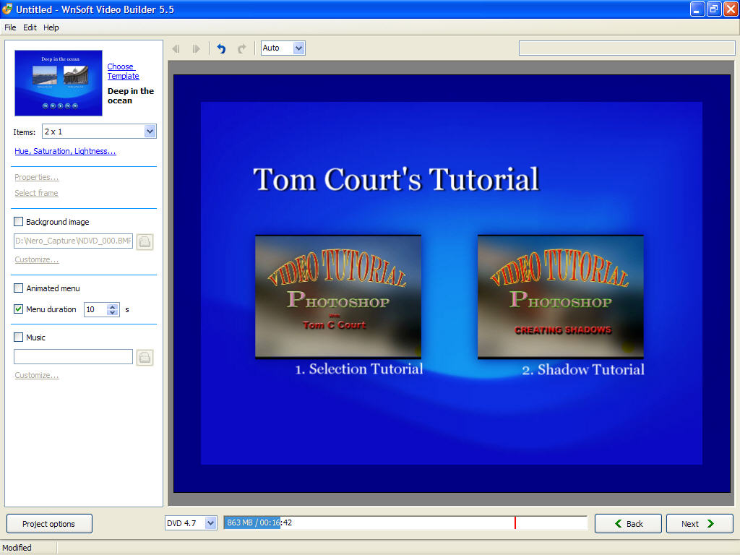Click the empty field at top right of toolbar
This screenshot has height=555, width=740.
[x=627, y=48]
